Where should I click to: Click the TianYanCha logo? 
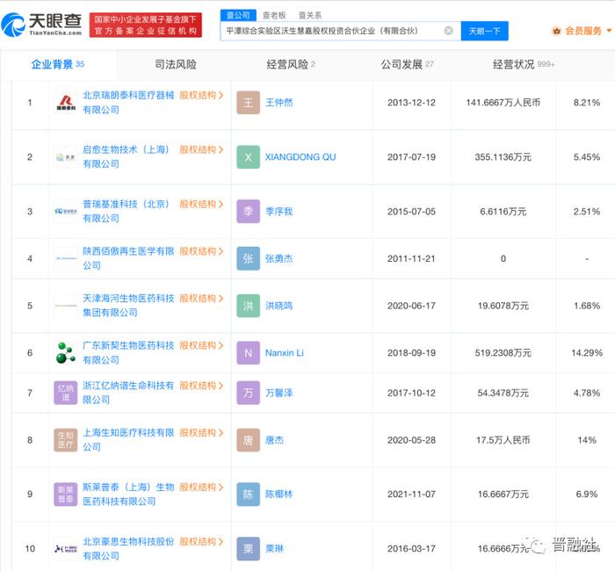coord(41,25)
